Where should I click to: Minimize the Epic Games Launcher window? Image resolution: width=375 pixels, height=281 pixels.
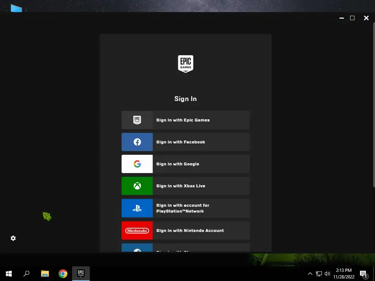click(342, 18)
